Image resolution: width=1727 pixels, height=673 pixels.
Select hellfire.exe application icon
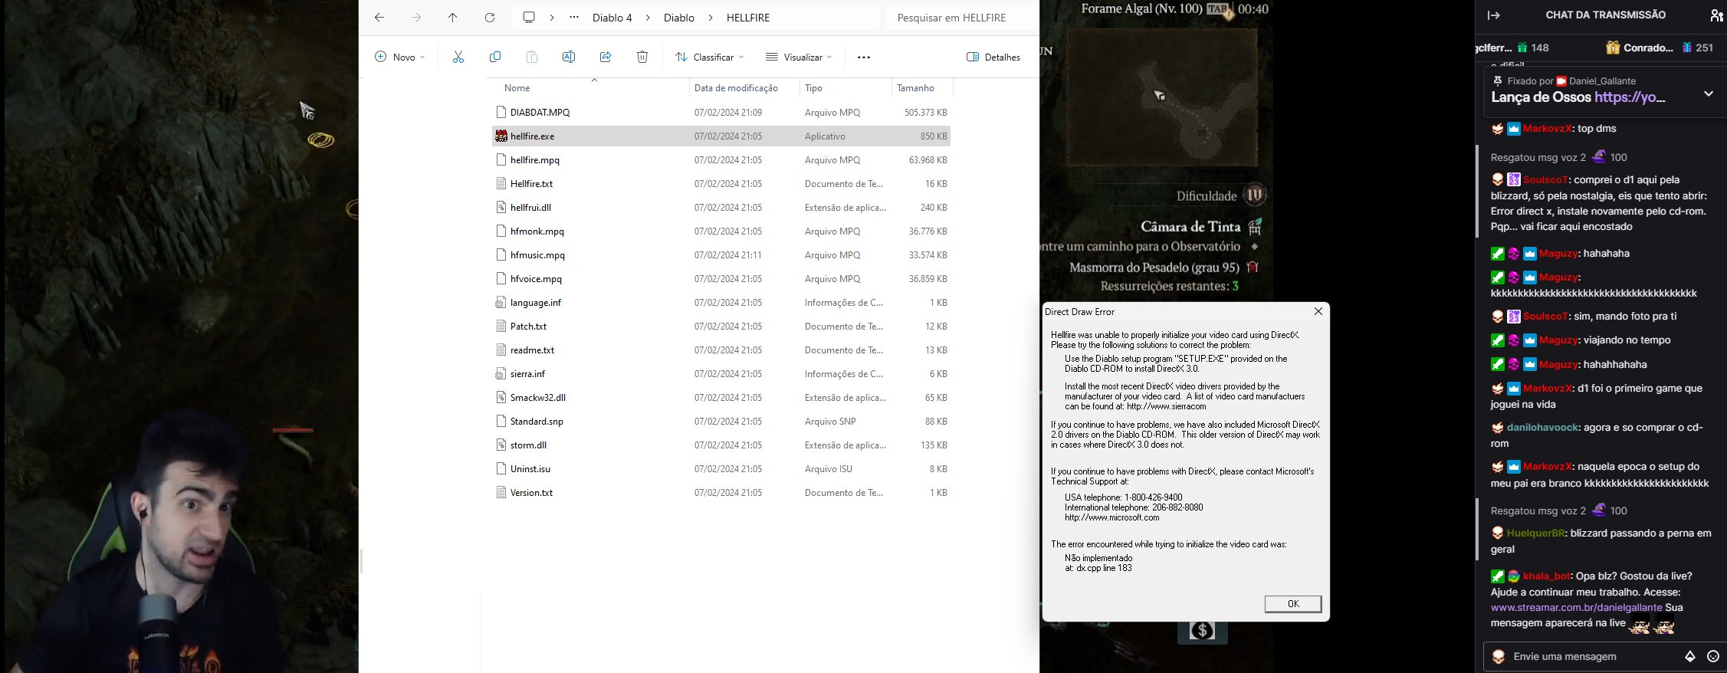pos(501,136)
